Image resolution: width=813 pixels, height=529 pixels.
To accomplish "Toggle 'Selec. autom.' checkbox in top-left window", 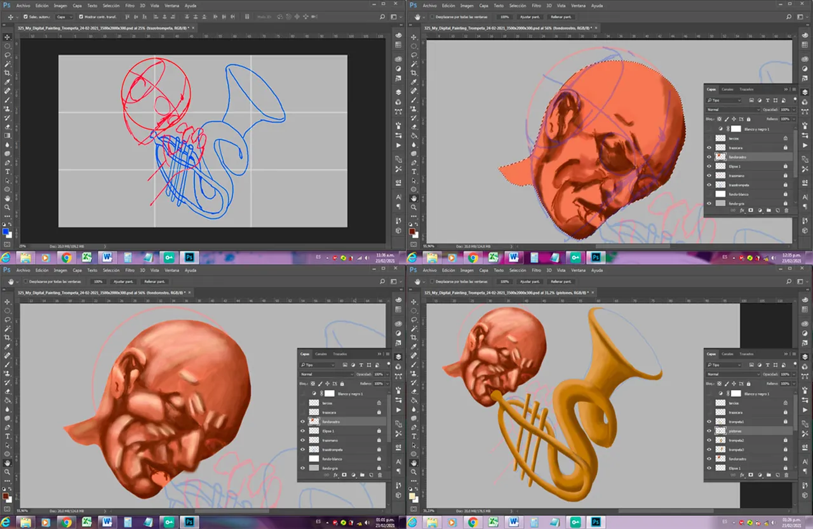I will click(25, 17).
